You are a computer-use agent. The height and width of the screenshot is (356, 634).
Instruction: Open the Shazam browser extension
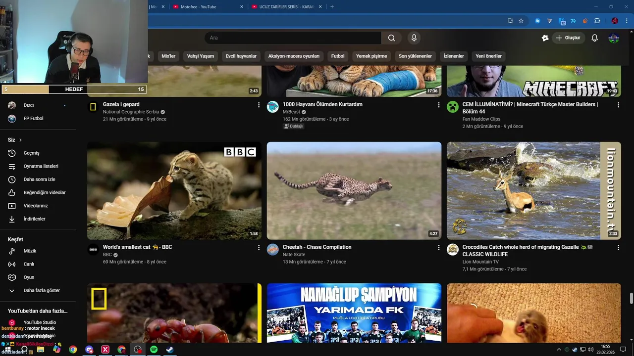click(x=537, y=21)
